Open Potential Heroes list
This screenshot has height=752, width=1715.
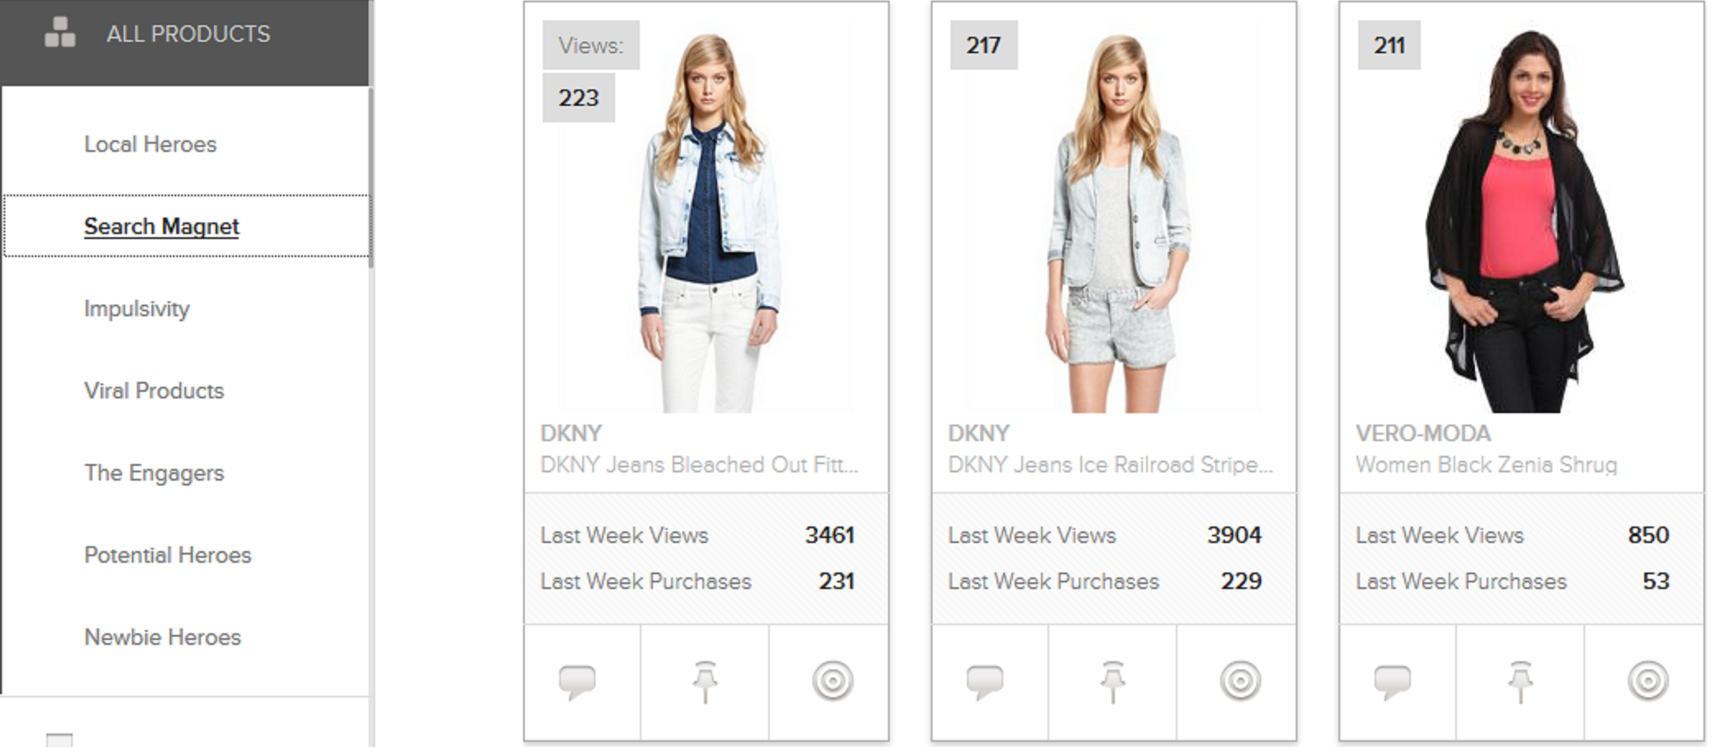(x=168, y=555)
